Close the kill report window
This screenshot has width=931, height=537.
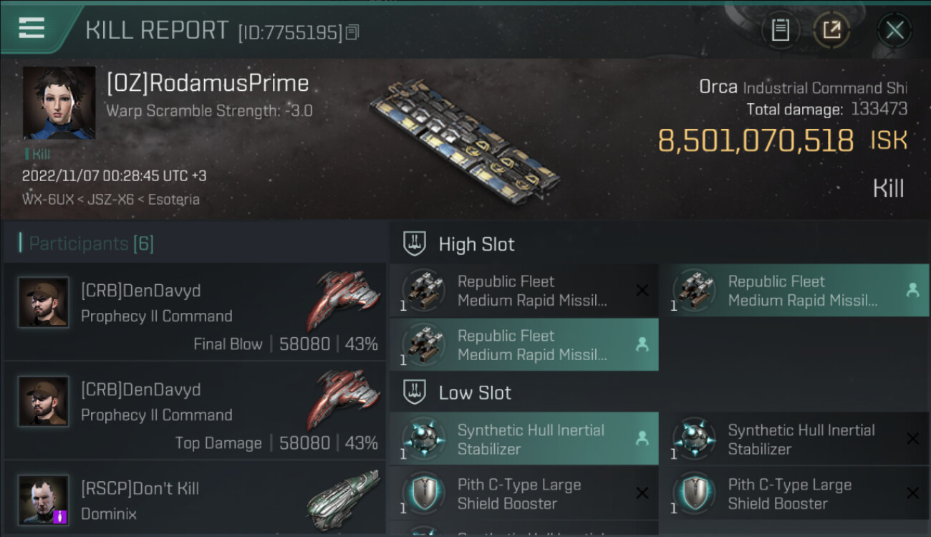(894, 30)
